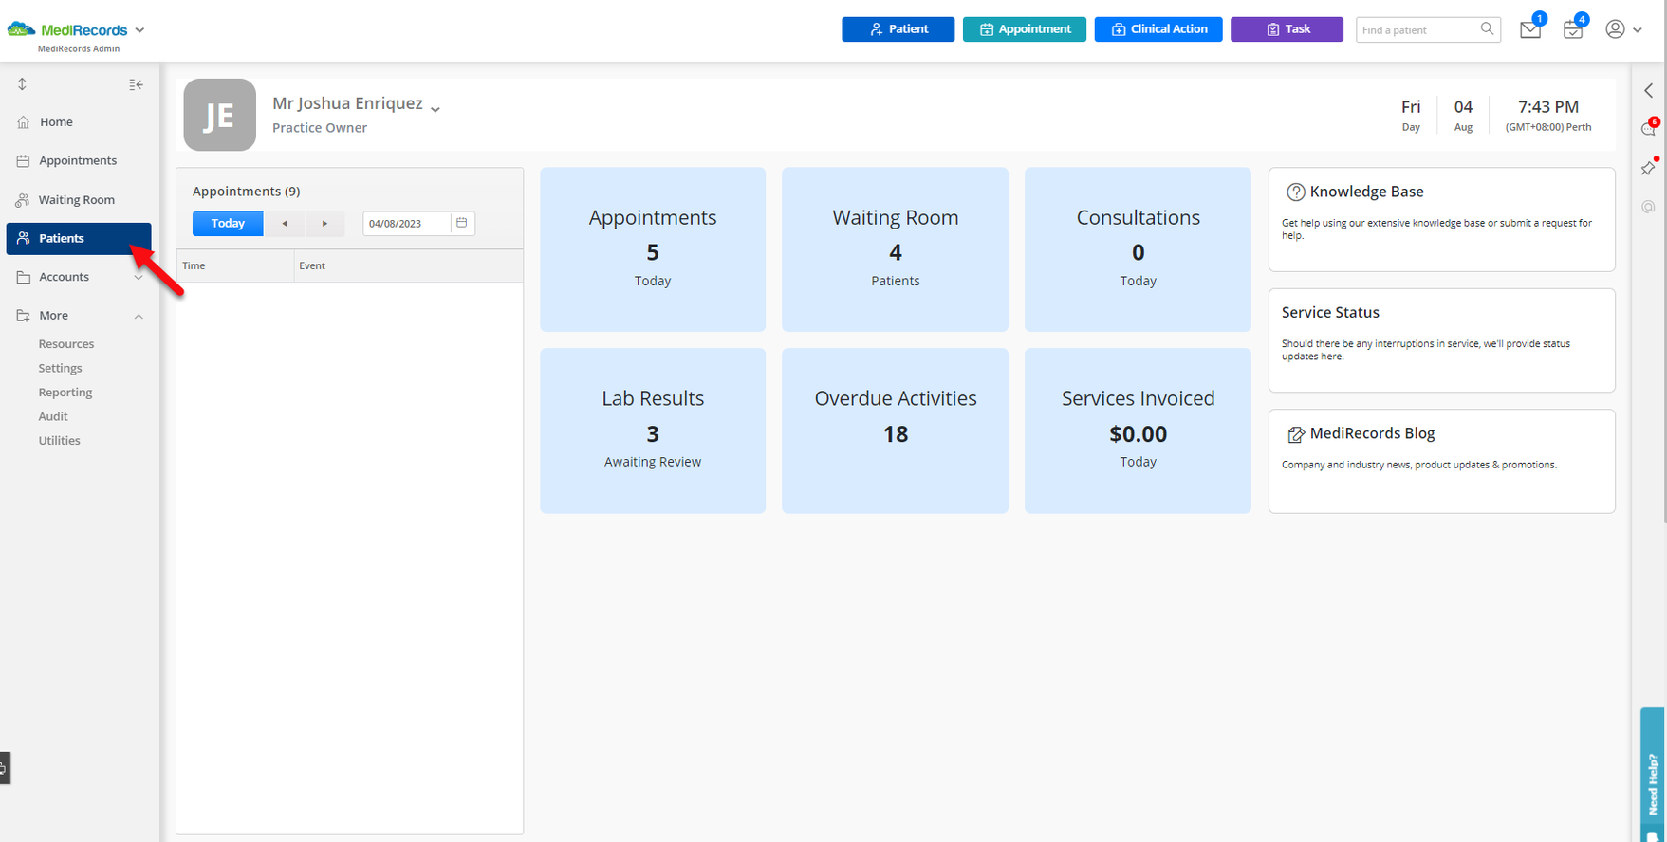Open the Services Invoiced tile
The width and height of the screenshot is (1667, 842).
pyautogui.click(x=1138, y=430)
